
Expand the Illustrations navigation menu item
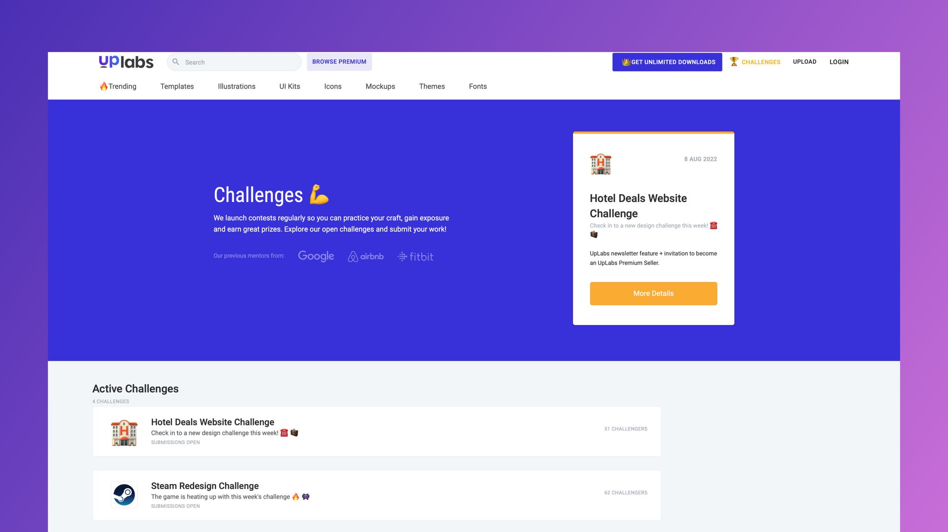click(x=237, y=86)
